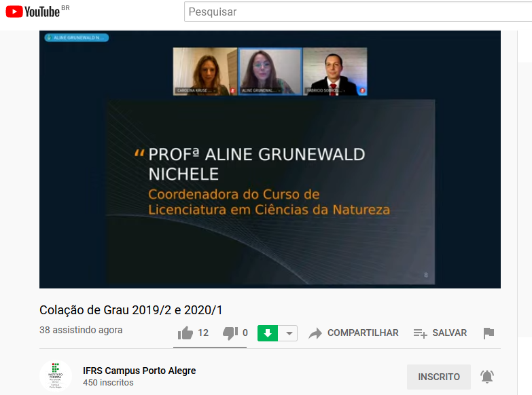Report the video using flag icon
532x395 pixels.
pyautogui.click(x=489, y=333)
